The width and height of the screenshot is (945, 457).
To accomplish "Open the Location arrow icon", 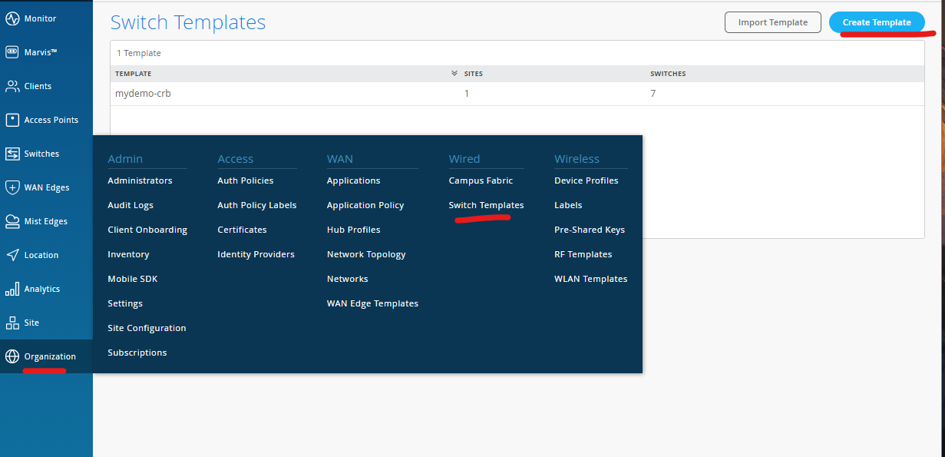I will 12,255.
